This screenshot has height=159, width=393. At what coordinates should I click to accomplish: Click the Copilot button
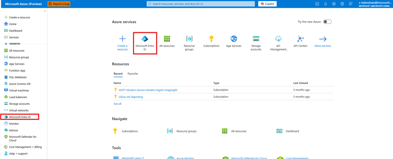(x=268, y=4)
